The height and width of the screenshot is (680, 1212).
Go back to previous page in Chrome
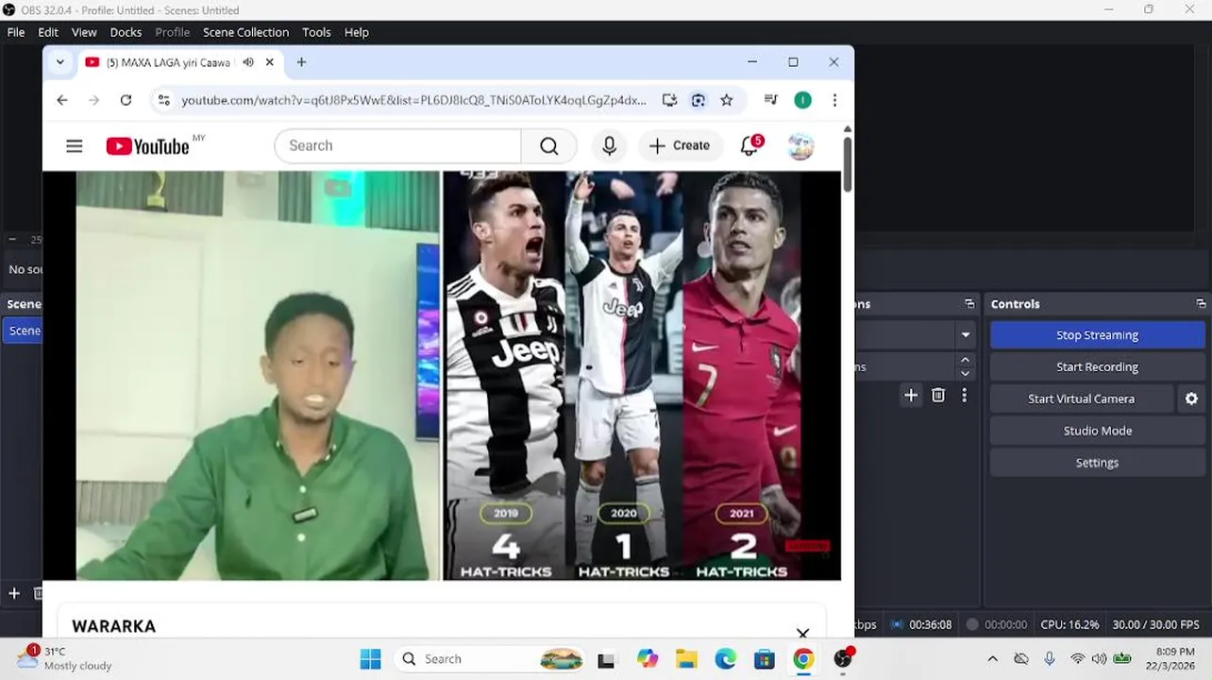point(62,100)
